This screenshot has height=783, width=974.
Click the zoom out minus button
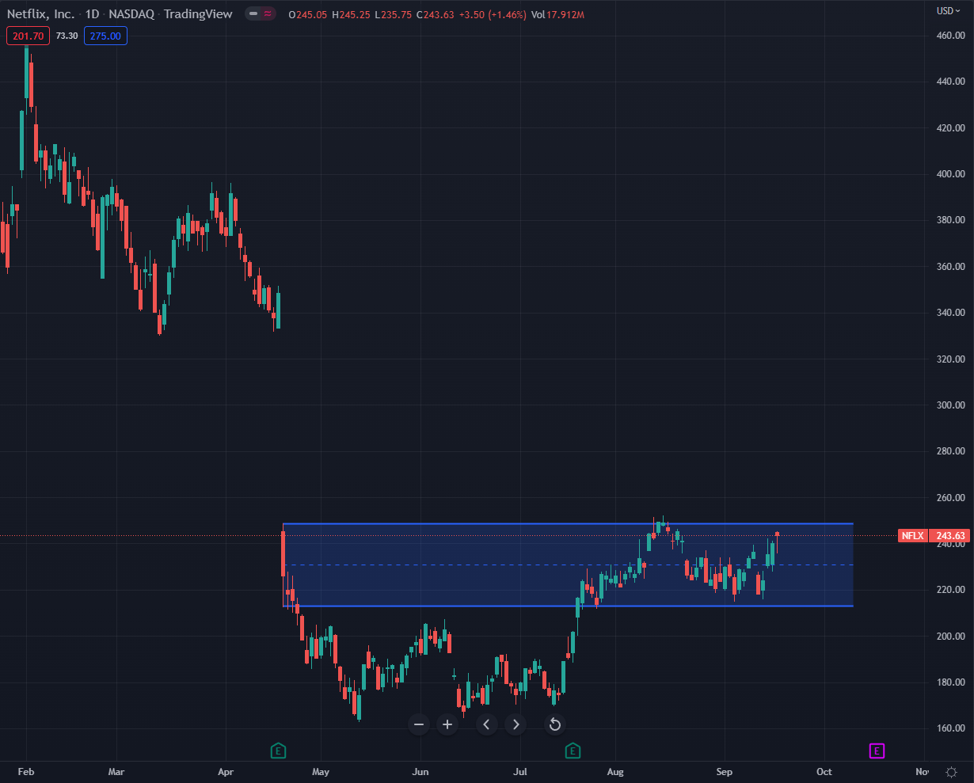click(x=419, y=724)
